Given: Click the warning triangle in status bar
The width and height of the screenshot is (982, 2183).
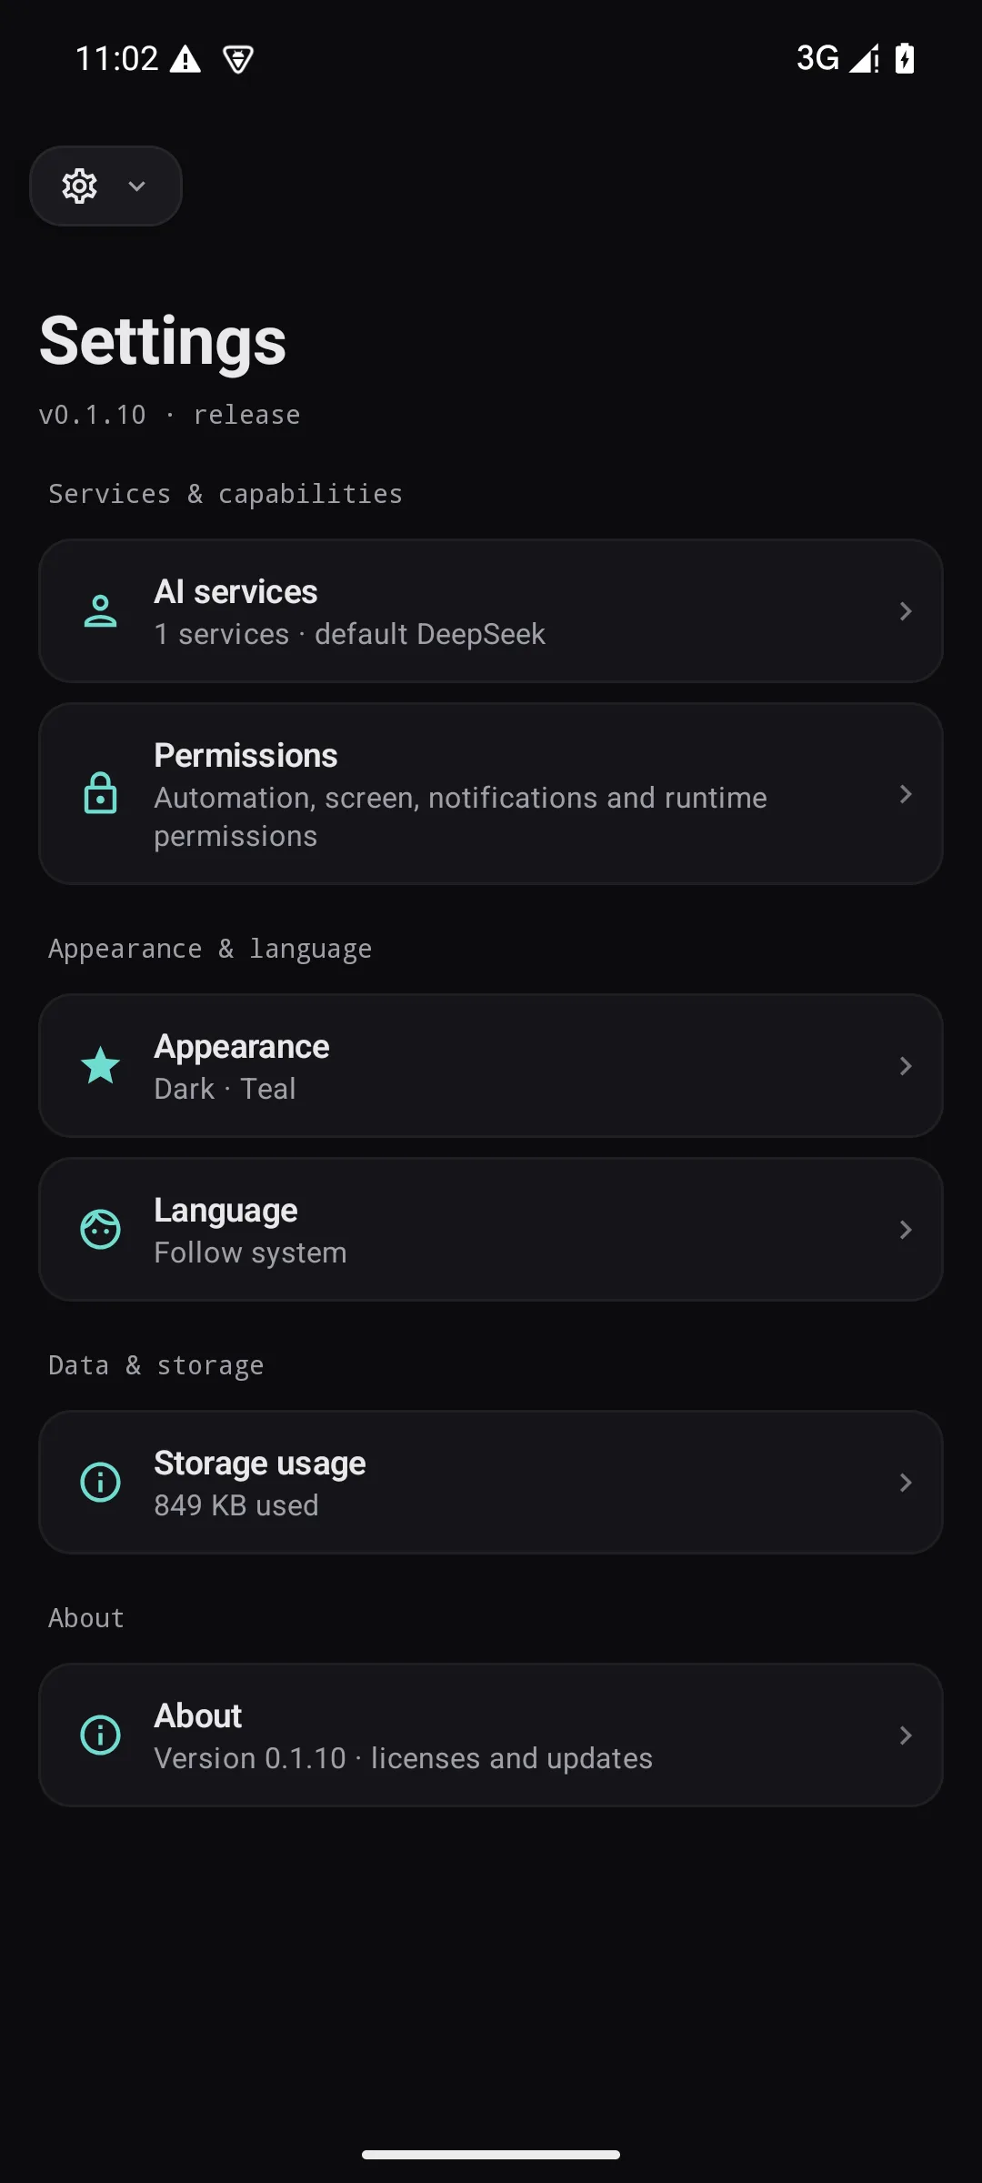Looking at the screenshot, I should tap(185, 59).
